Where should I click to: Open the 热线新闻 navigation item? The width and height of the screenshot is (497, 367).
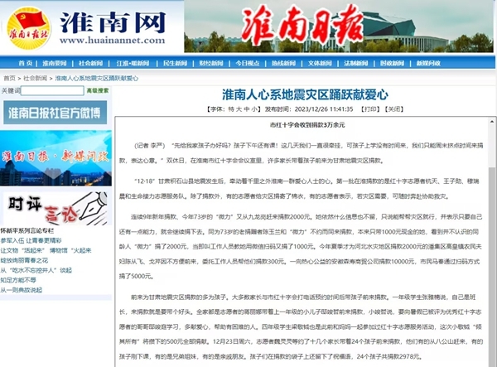pos(283,63)
